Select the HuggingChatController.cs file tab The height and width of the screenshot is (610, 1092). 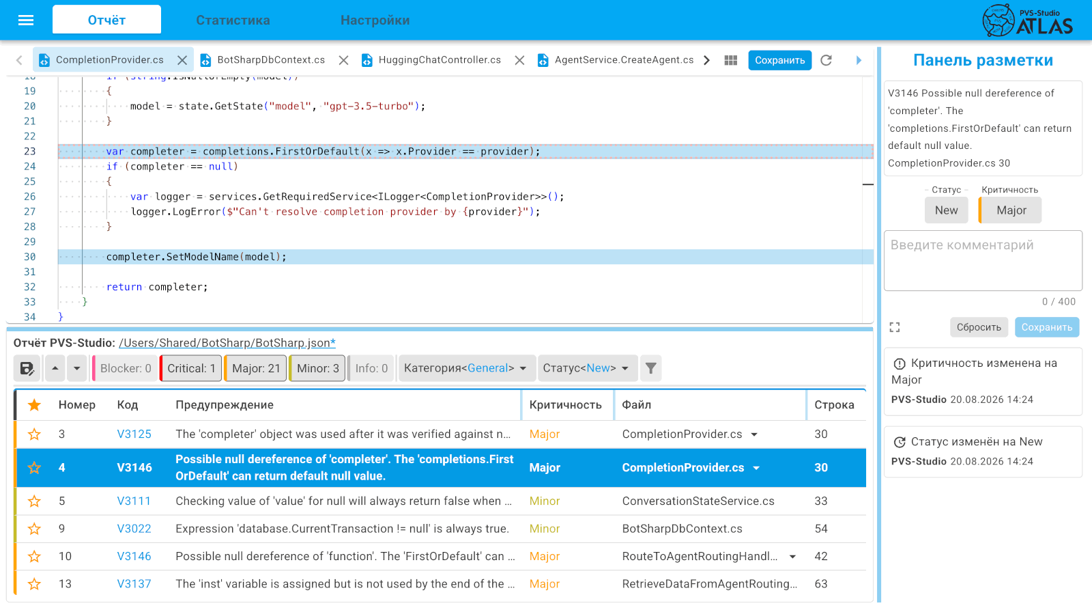point(440,60)
